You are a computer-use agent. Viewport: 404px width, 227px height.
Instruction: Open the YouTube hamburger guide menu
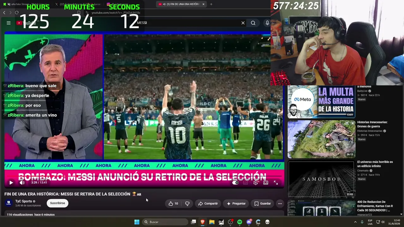coord(9,23)
